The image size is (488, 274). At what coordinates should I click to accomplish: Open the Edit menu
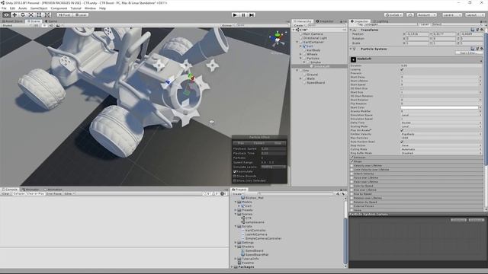pos(12,8)
